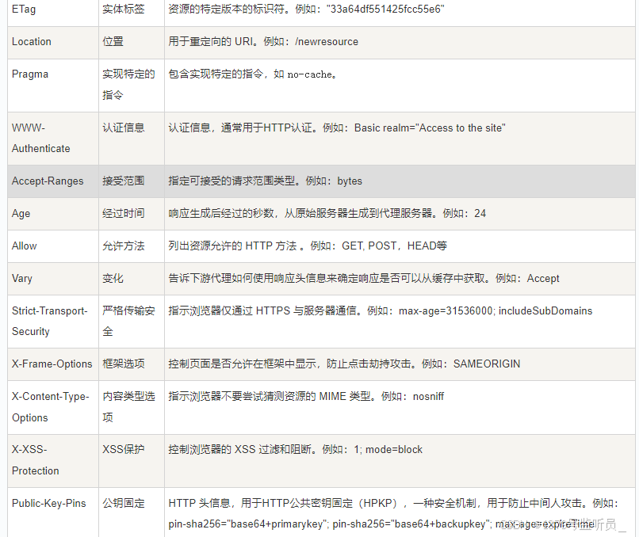
Task: Select the X-Frame-Options header name cell
Action: pos(53,364)
